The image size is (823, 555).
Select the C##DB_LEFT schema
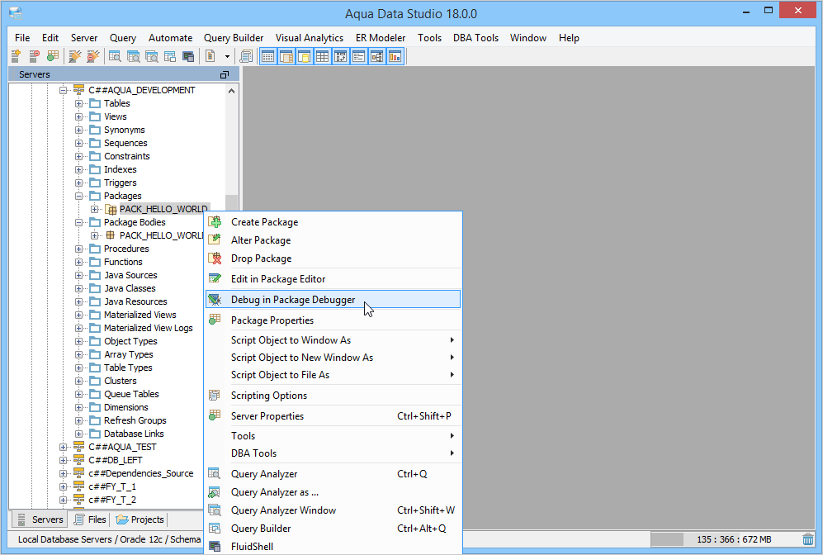(x=116, y=461)
